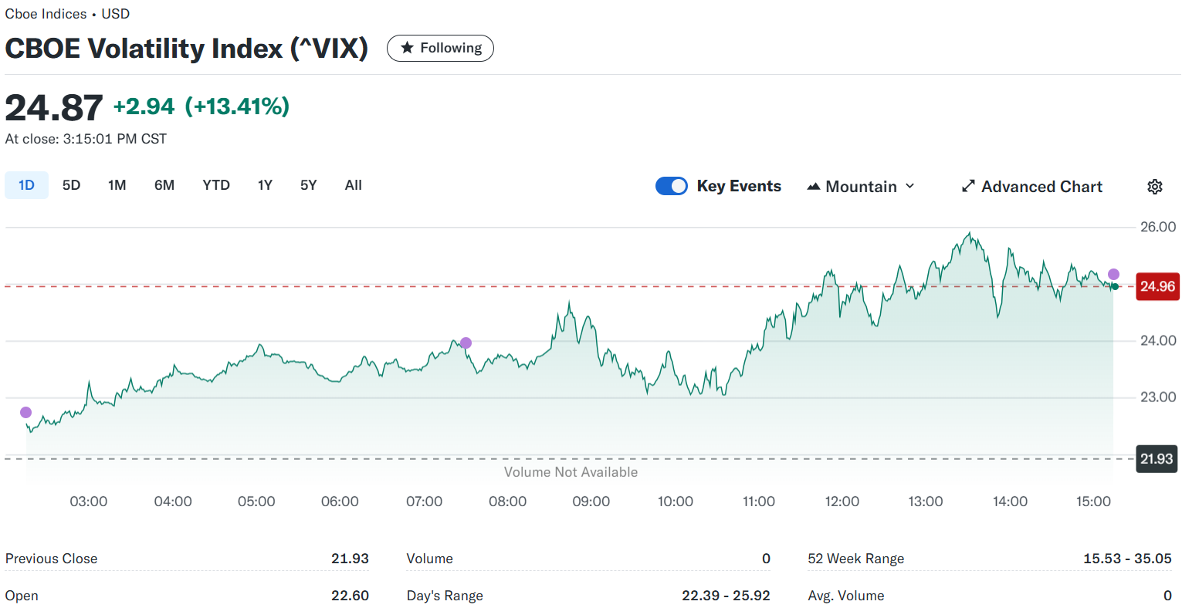The height and width of the screenshot is (608, 1182).
Task: Click the +2.94 change value
Action: pos(144,106)
